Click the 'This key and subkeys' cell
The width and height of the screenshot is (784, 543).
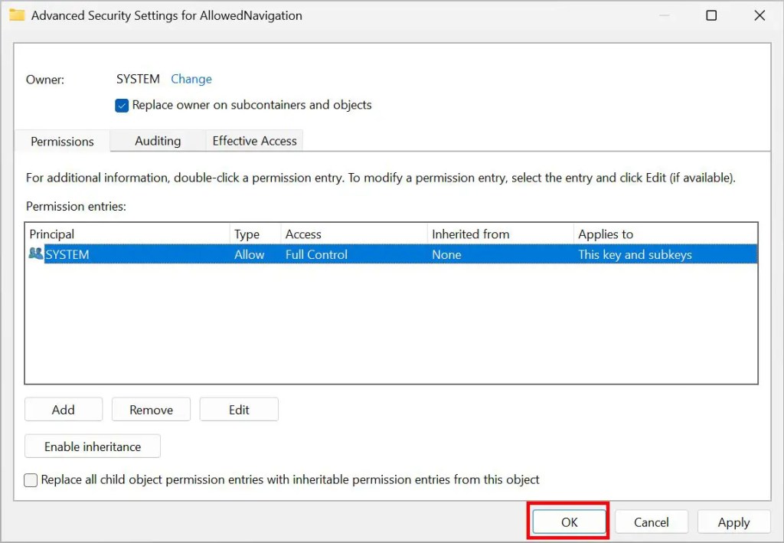(635, 254)
